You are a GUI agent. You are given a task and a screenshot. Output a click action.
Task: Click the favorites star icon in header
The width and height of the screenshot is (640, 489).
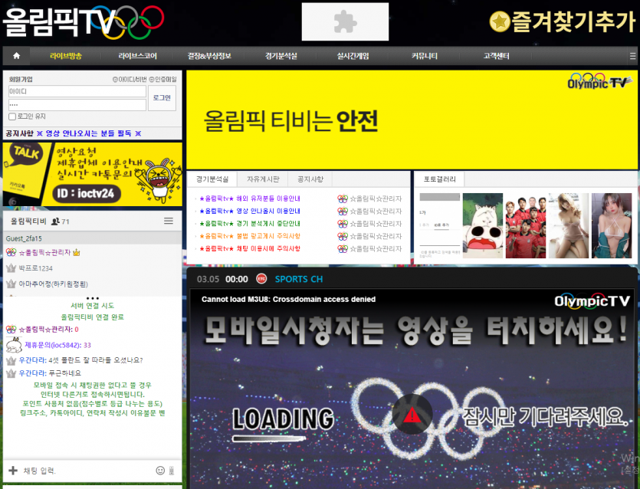[500, 21]
